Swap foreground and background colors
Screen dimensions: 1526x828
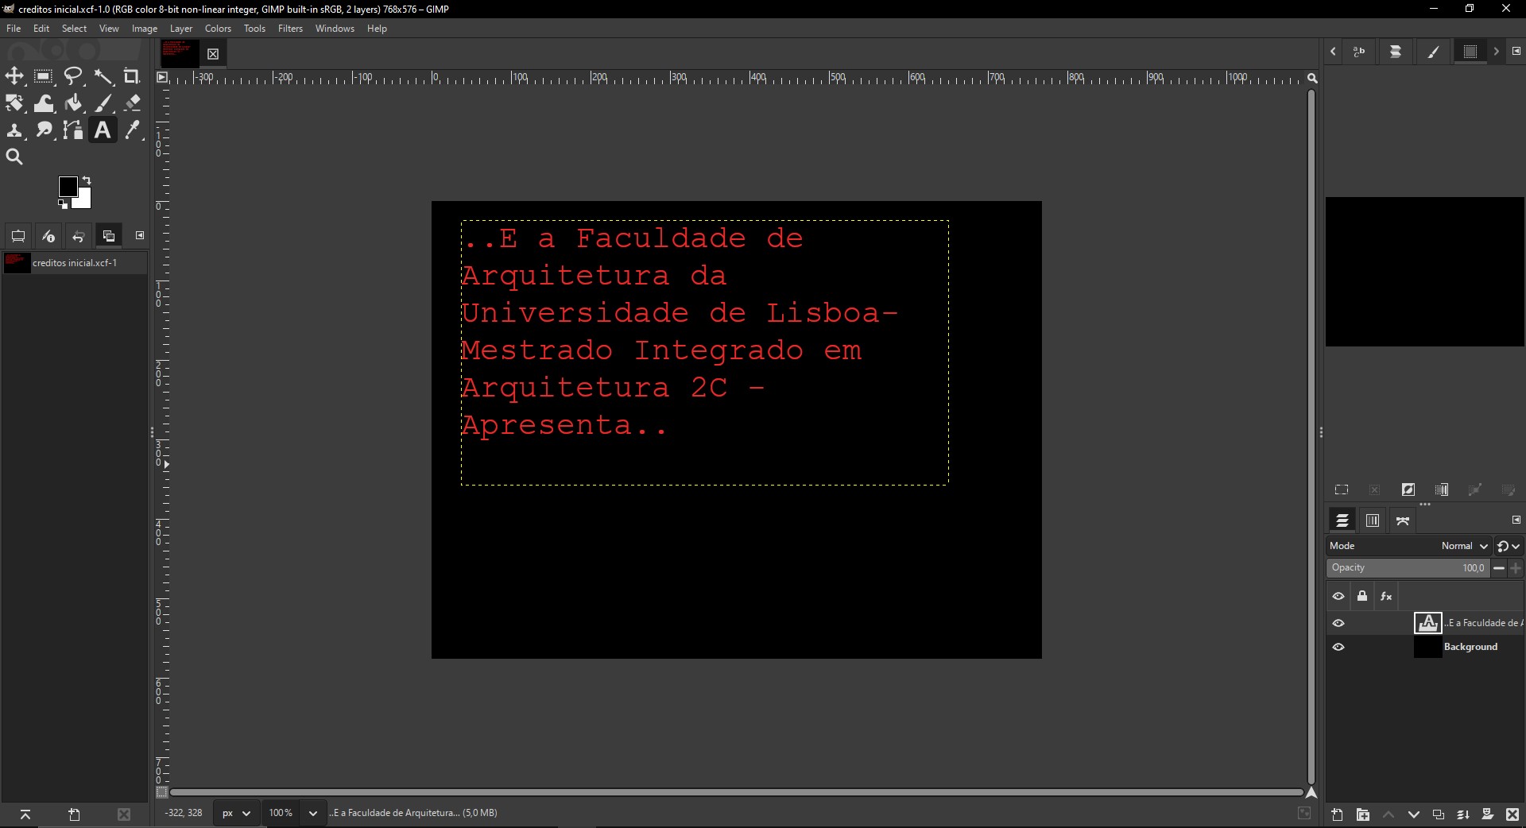click(x=87, y=180)
